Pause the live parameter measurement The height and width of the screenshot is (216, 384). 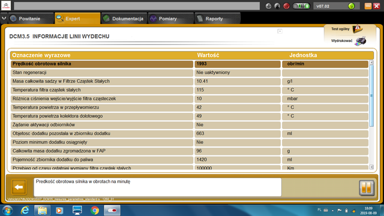[x=367, y=188]
